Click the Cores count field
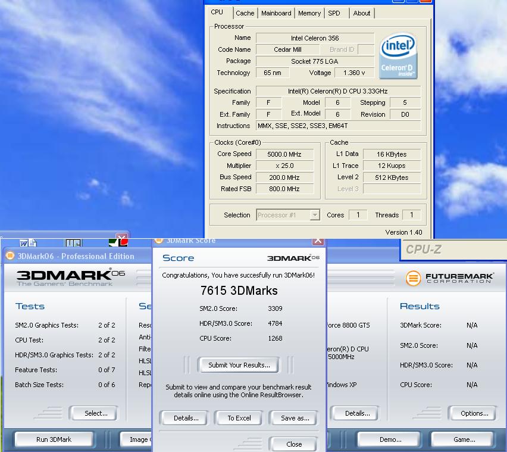 [358, 215]
